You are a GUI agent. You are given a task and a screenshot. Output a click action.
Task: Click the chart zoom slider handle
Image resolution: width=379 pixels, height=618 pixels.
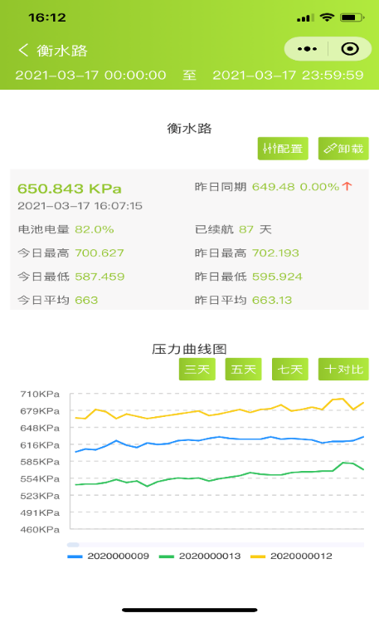pyautogui.click(x=73, y=545)
